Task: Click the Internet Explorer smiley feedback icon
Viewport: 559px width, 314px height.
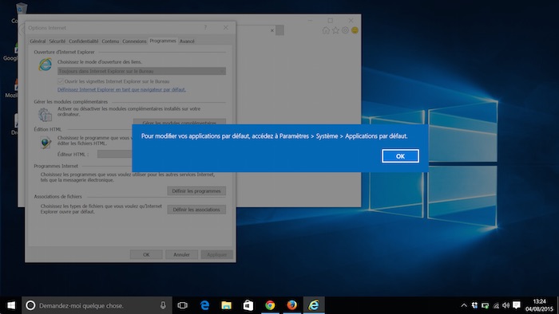Action: [355, 30]
